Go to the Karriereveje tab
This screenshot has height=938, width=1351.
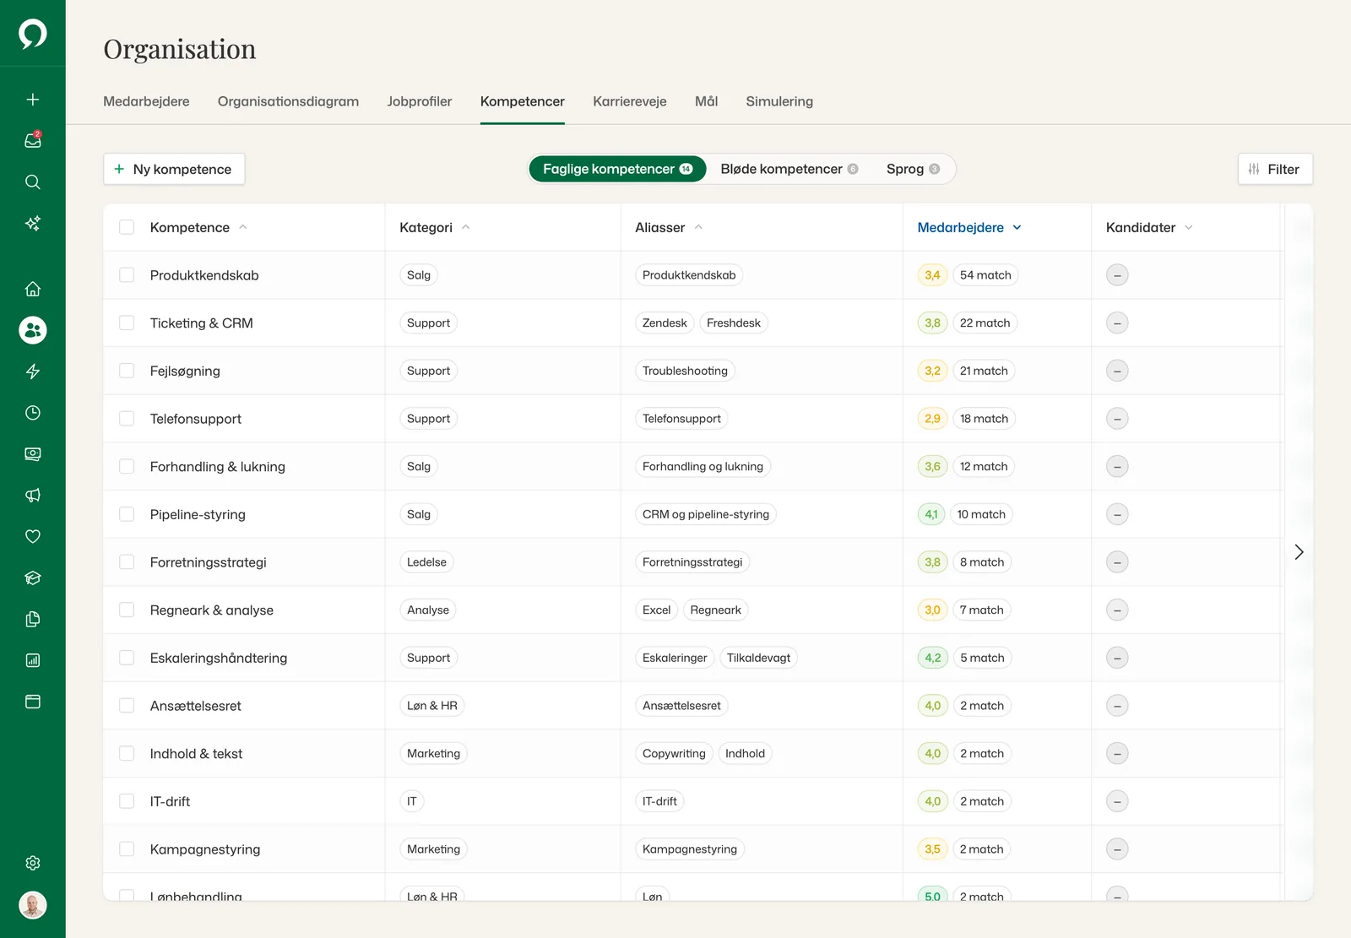[x=630, y=101]
